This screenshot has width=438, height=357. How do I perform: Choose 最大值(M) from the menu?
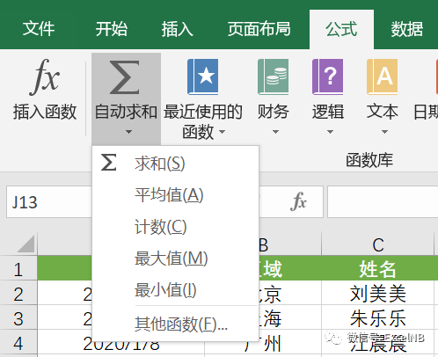point(175,259)
